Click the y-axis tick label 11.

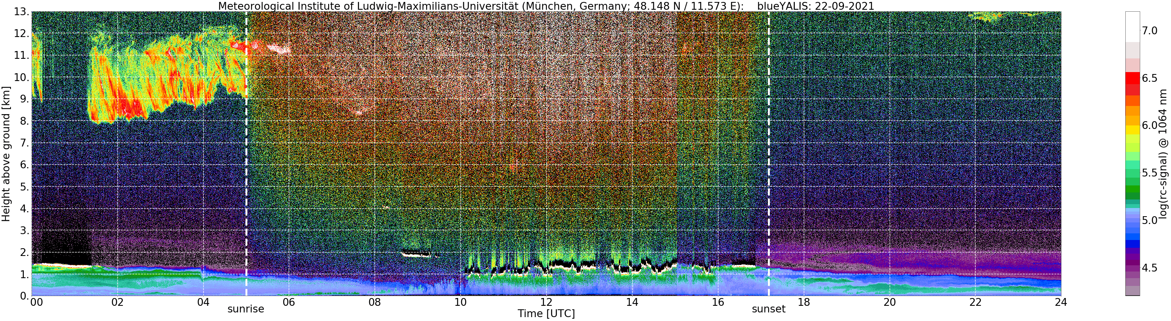pos(22,55)
